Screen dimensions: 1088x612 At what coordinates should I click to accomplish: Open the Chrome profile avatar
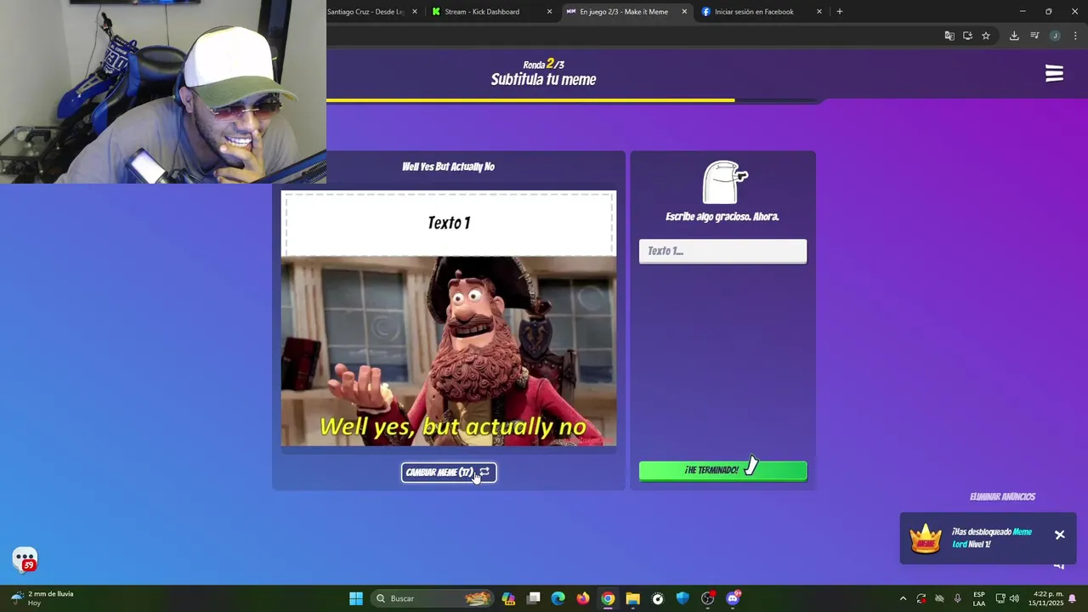[1055, 36]
